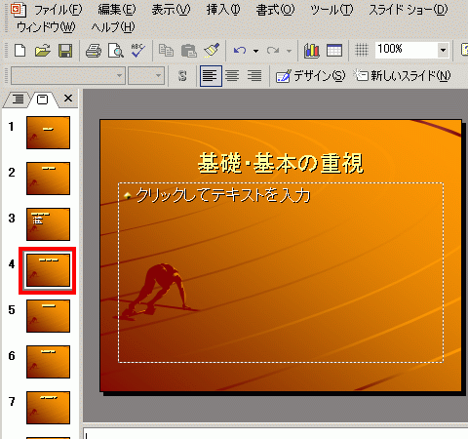The height and width of the screenshot is (439, 468).
Task: Select slide 5 thumbnail
Action: [x=48, y=316]
